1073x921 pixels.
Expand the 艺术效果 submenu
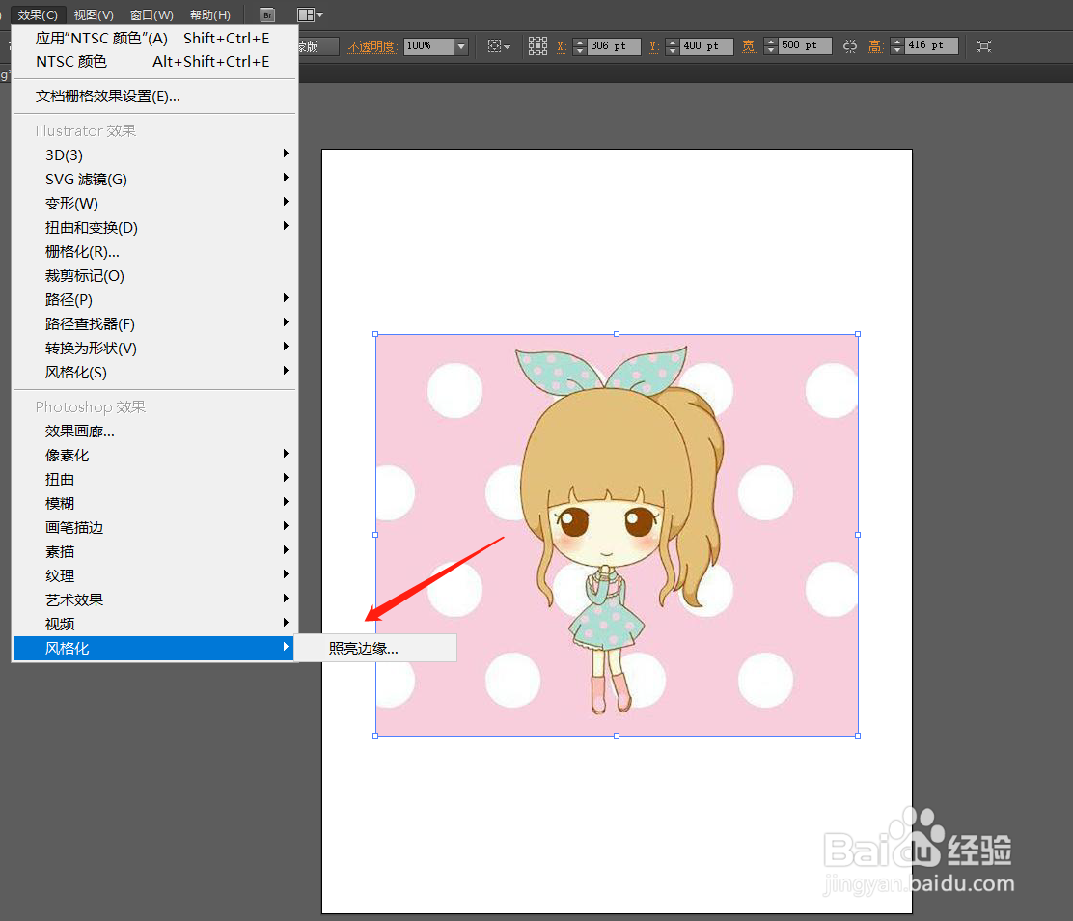coord(154,600)
